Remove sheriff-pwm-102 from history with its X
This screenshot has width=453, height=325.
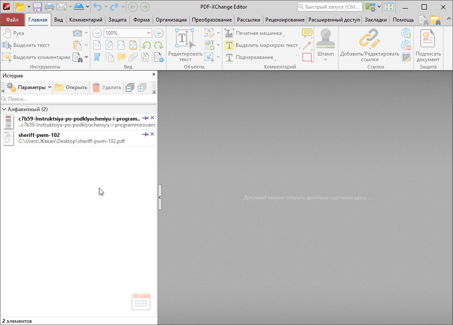click(x=152, y=134)
